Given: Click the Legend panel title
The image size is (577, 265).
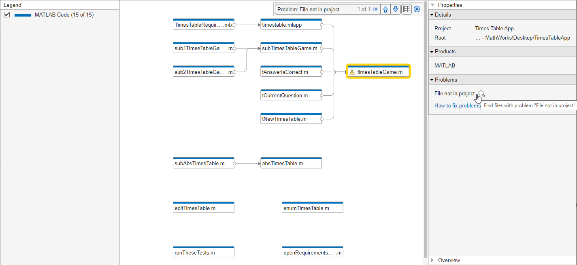Looking at the screenshot, I should (x=13, y=5).
